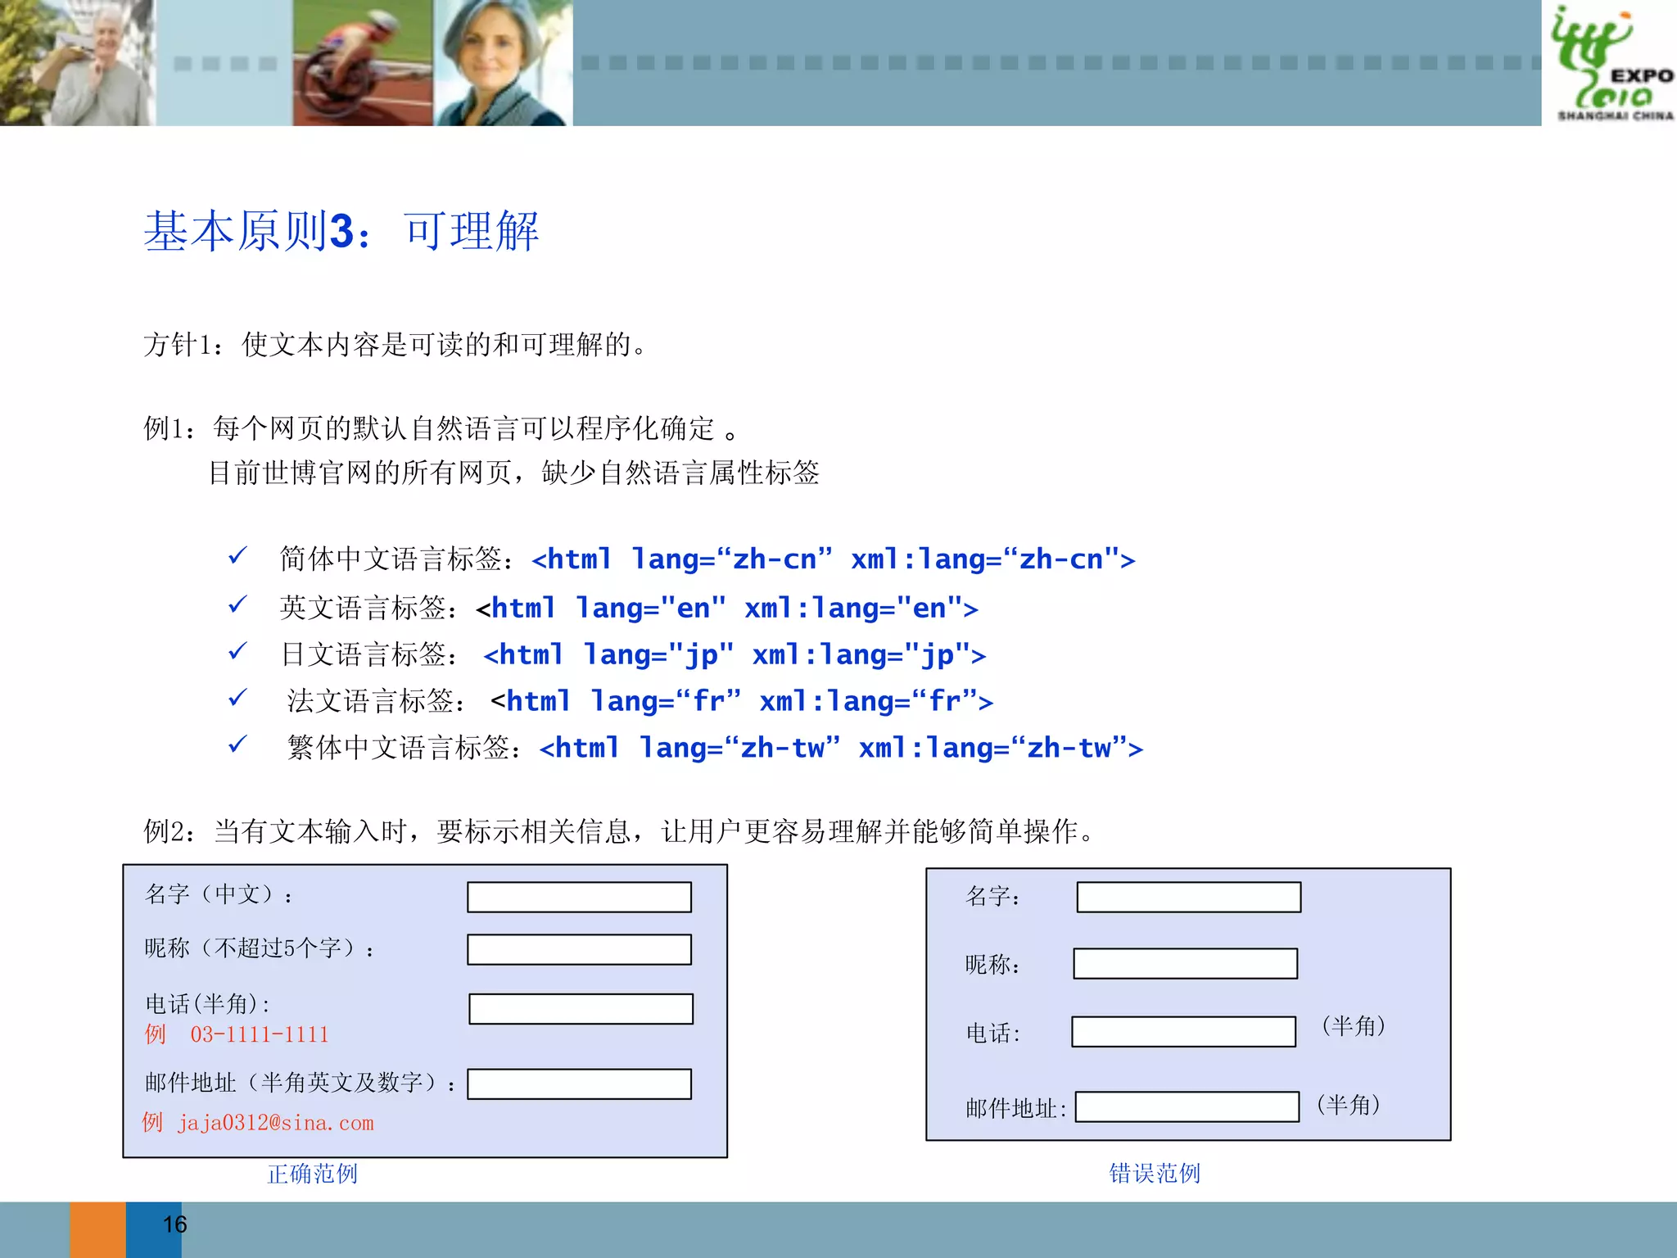1677x1258 pixels.
Task: Click the slide title 基本原则3：可理解
Action: (341, 231)
